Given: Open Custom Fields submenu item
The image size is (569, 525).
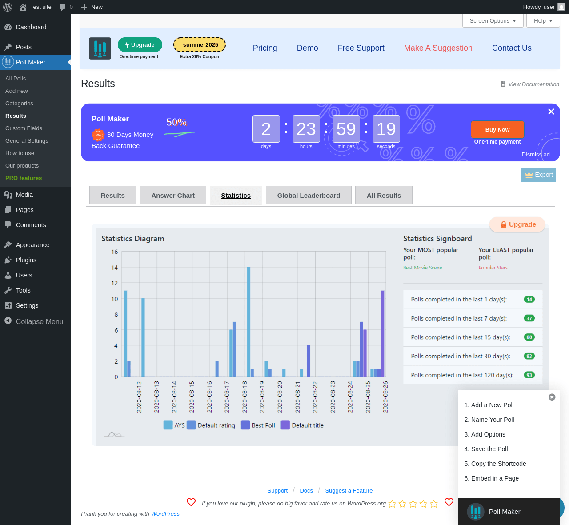Looking at the screenshot, I should coord(24,128).
